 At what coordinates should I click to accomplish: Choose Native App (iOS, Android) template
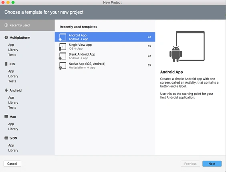(x=105, y=66)
